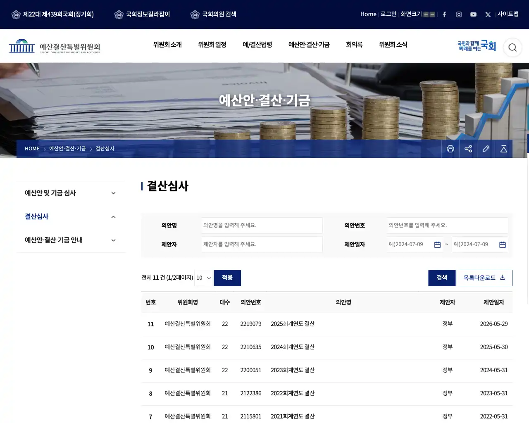Collapse the 결산심사 sidebar section
The width and height of the screenshot is (529, 423).
point(71,216)
